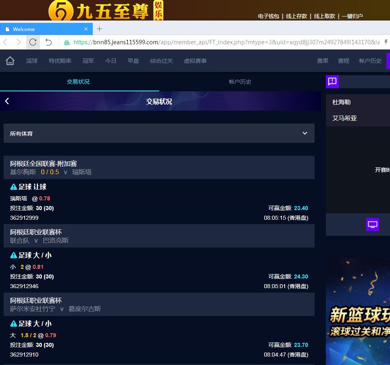Click warning icon beside 足球 让球
Image resolution: width=390 pixels, height=365 pixels.
pyautogui.click(x=13, y=187)
